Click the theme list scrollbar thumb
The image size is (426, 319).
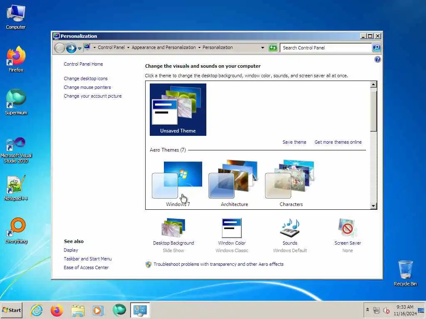(374, 111)
